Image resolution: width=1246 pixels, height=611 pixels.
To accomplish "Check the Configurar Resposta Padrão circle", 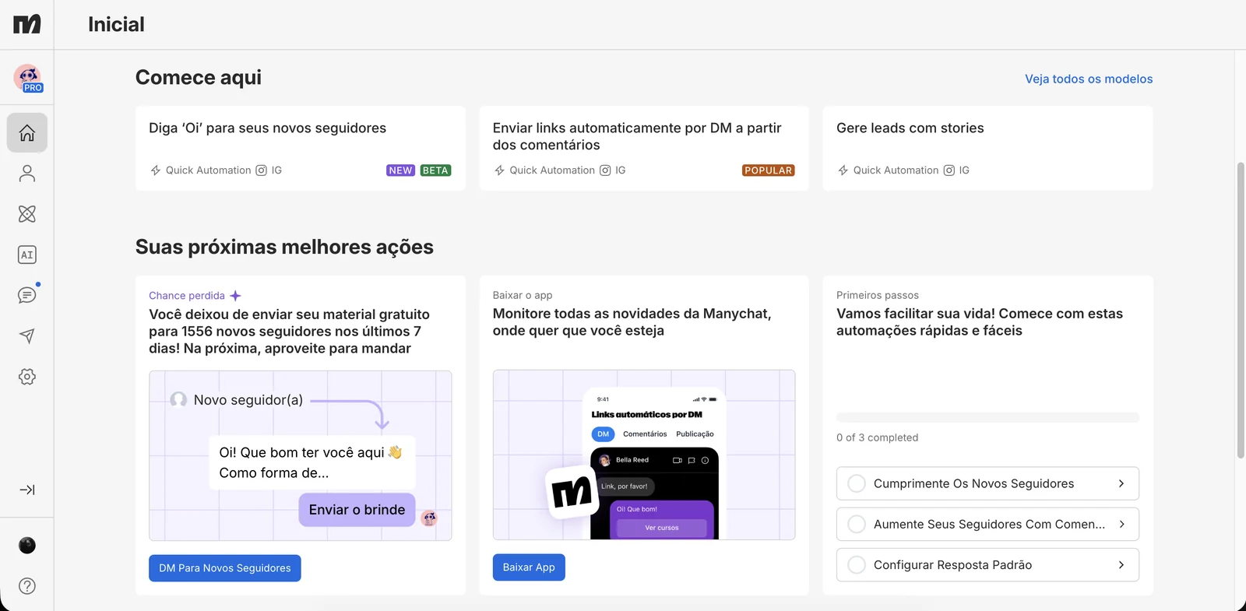I will [857, 565].
